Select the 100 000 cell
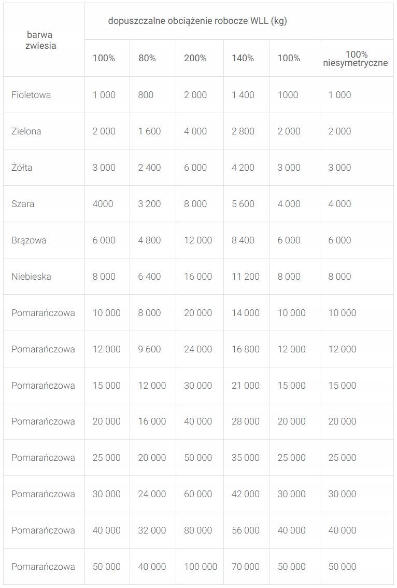The width and height of the screenshot is (397, 588). point(201,567)
